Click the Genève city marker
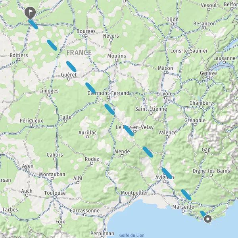This screenshot has width=238, height=238. click(208, 77)
